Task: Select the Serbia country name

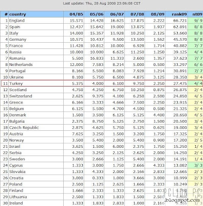Action: tap(15, 153)
